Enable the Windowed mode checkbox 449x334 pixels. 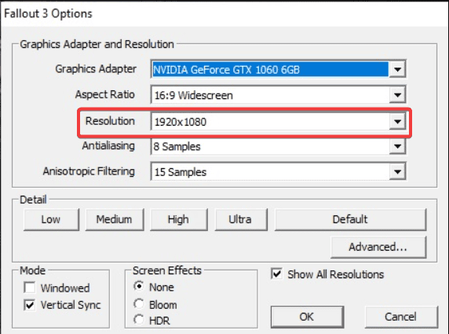point(30,288)
